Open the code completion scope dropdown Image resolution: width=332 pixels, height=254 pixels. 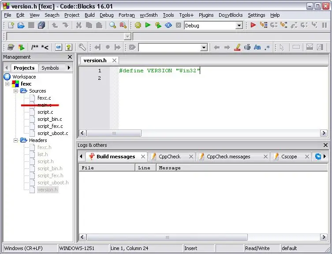click(127, 37)
